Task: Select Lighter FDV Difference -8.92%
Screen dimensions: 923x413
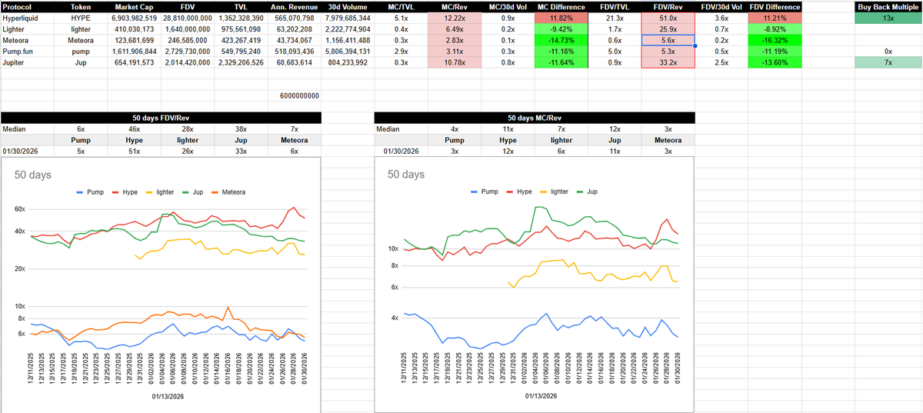Action: (x=774, y=28)
